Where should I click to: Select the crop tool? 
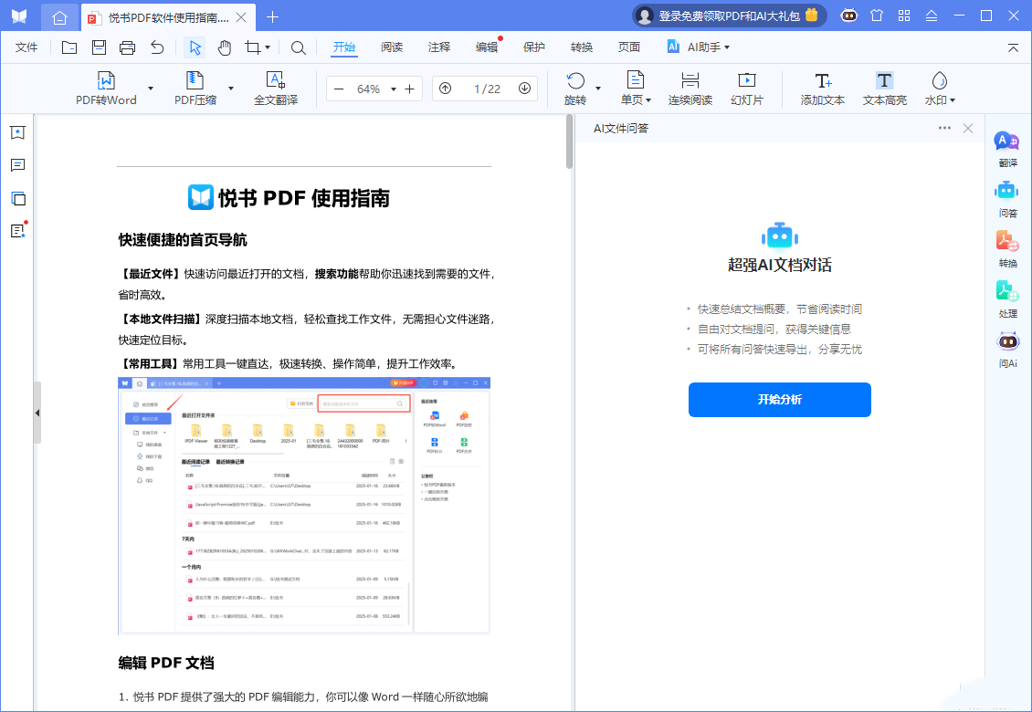[252, 47]
